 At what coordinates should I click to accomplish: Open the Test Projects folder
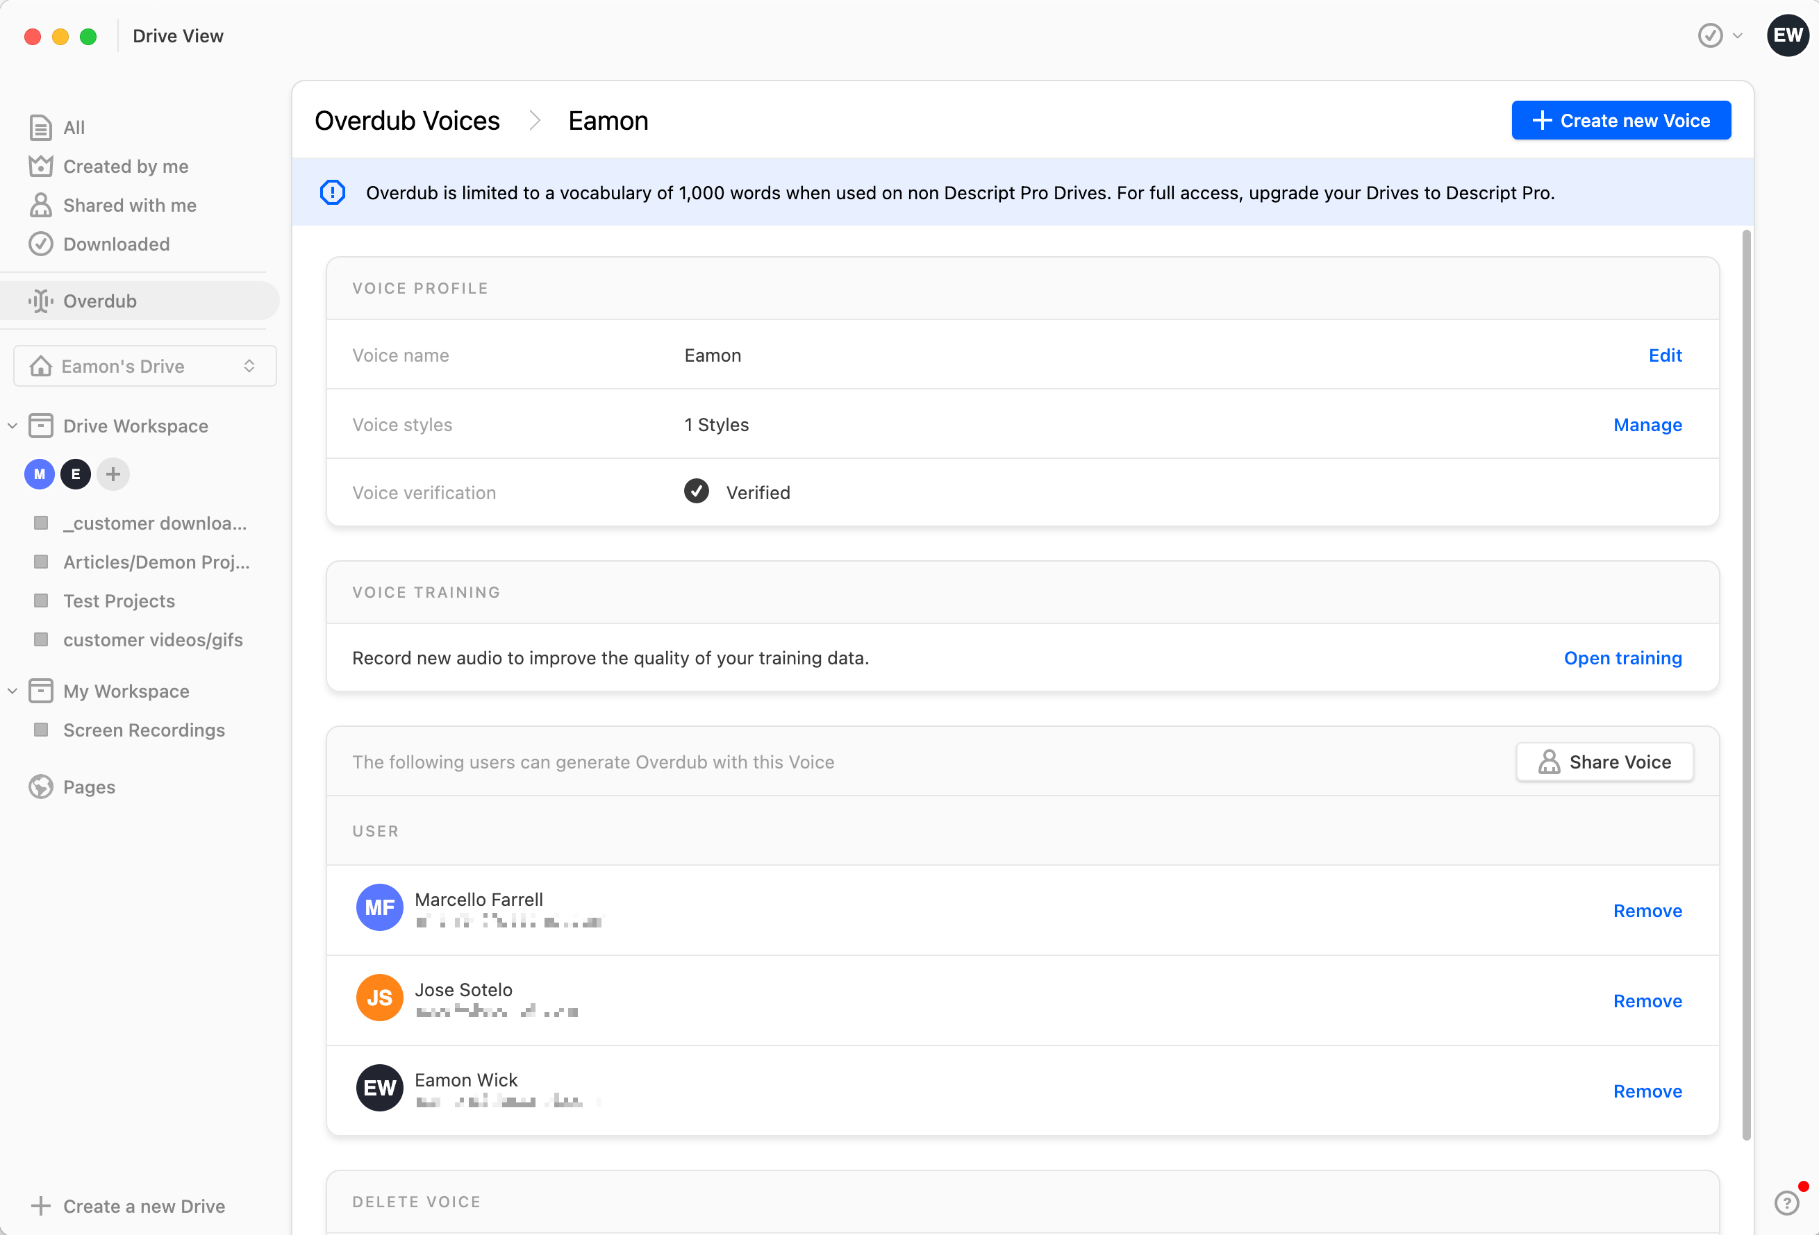point(119,600)
